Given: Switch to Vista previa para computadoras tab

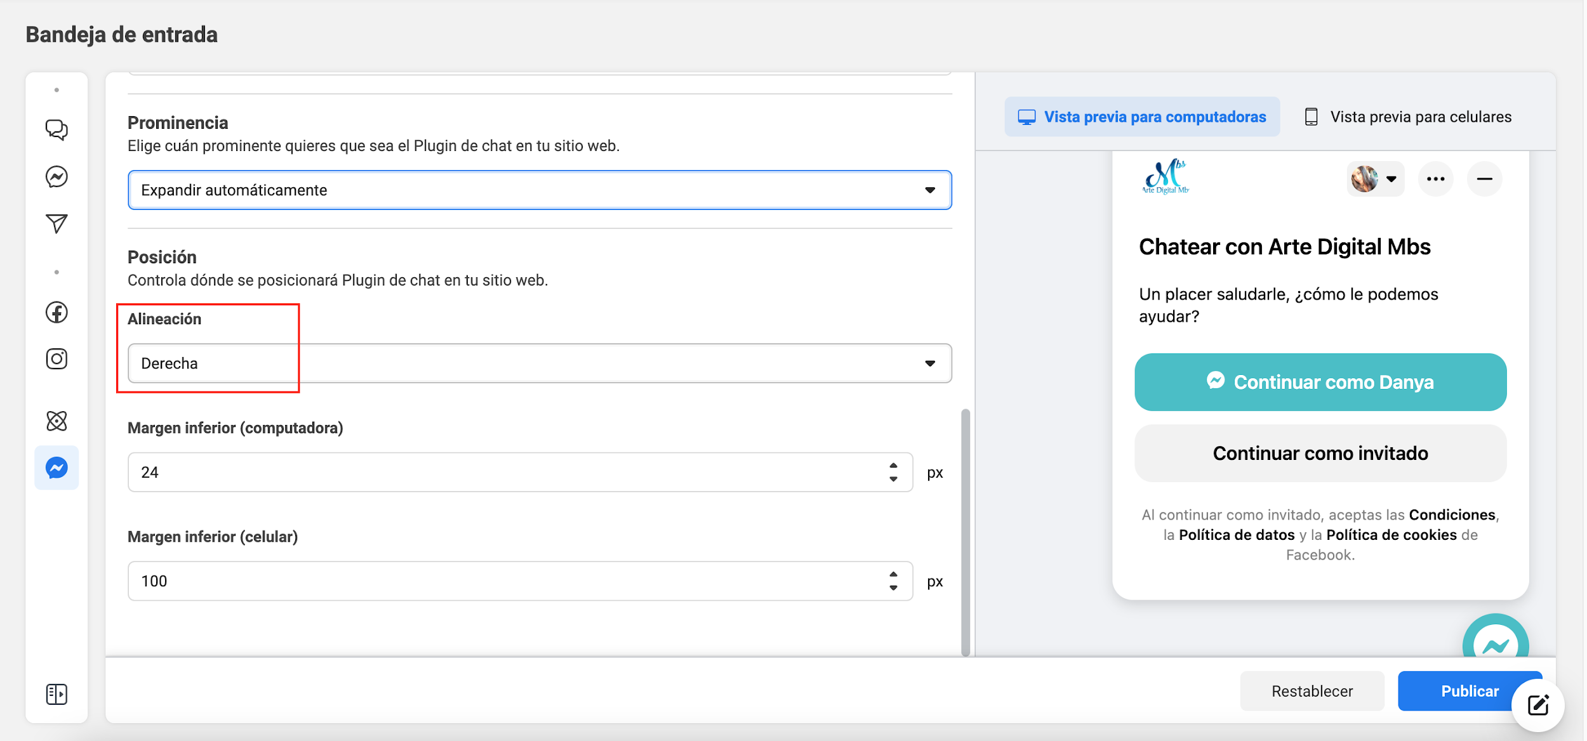Looking at the screenshot, I should pyautogui.click(x=1142, y=117).
